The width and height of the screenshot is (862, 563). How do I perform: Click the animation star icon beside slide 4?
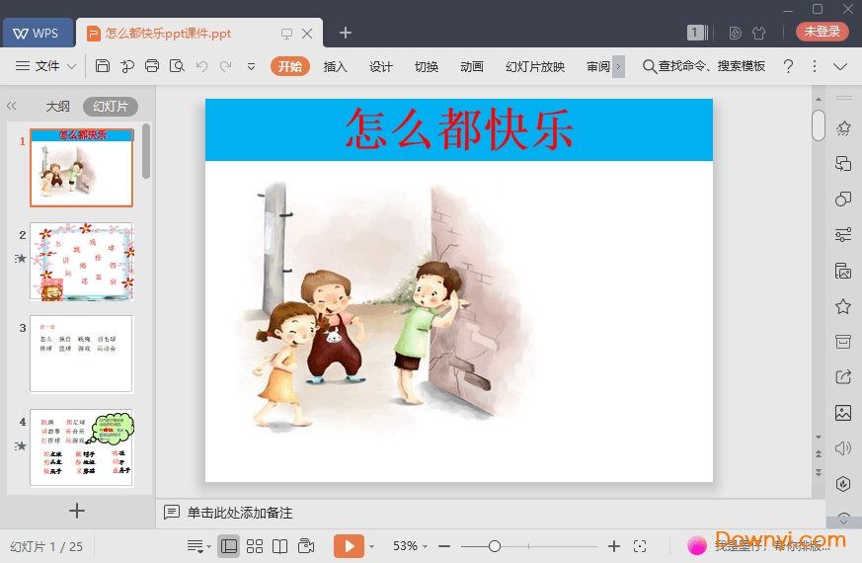pyautogui.click(x=21, y=445)
